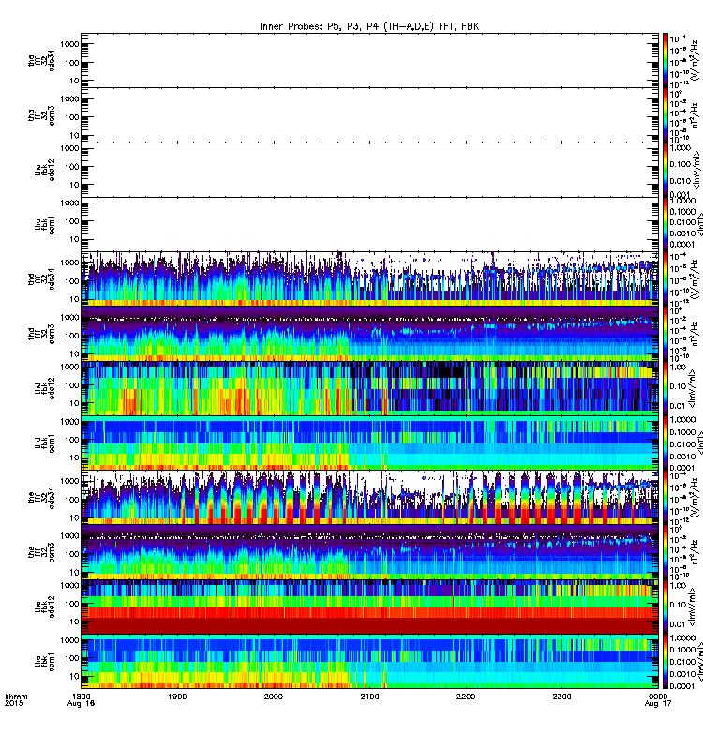Click the '1000' y-tick of tha fff edc34
Image resolution: width=703 pixels, height=750 pixels.
69,44
